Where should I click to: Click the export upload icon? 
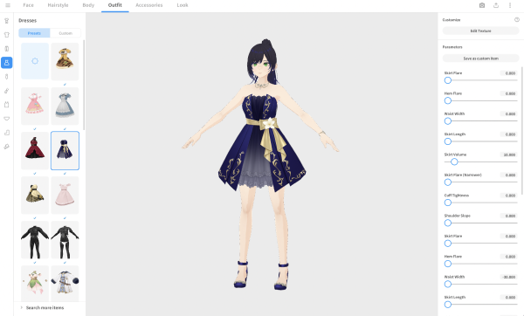(496, 5)
